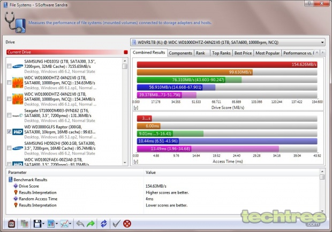This screenshot has width=332, height=232.
Task: Click the 154.63MB/s value text
Action: (x=156, y=186)
